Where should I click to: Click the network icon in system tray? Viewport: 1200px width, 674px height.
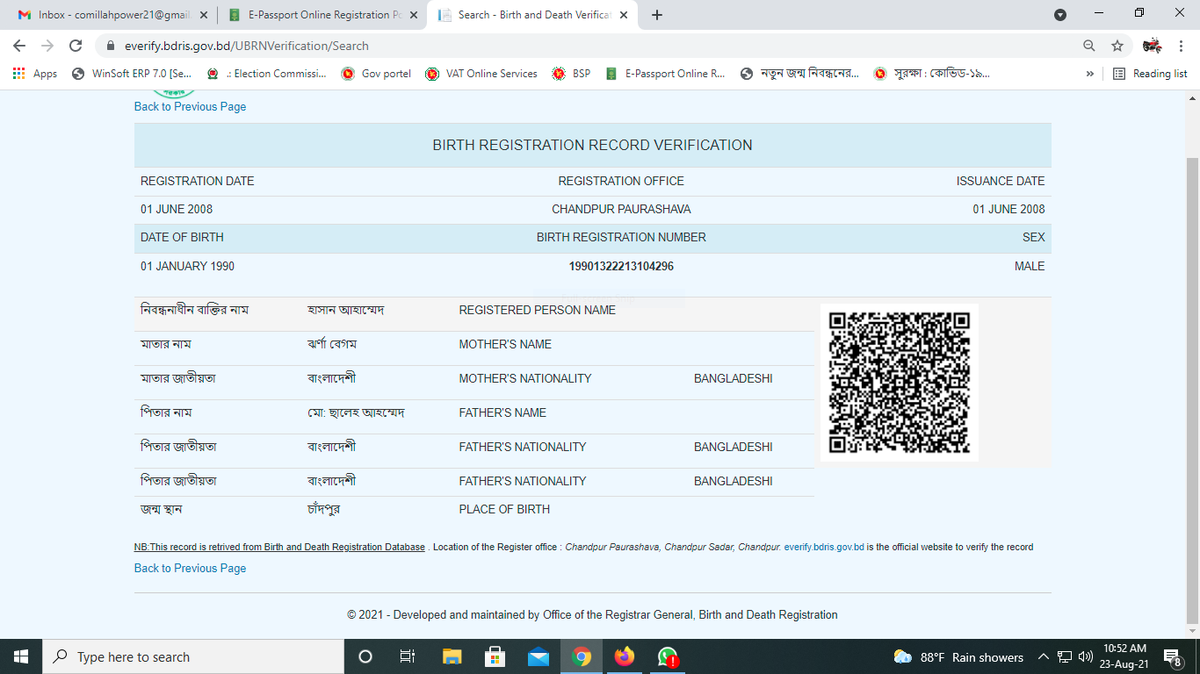point(1065,656)
